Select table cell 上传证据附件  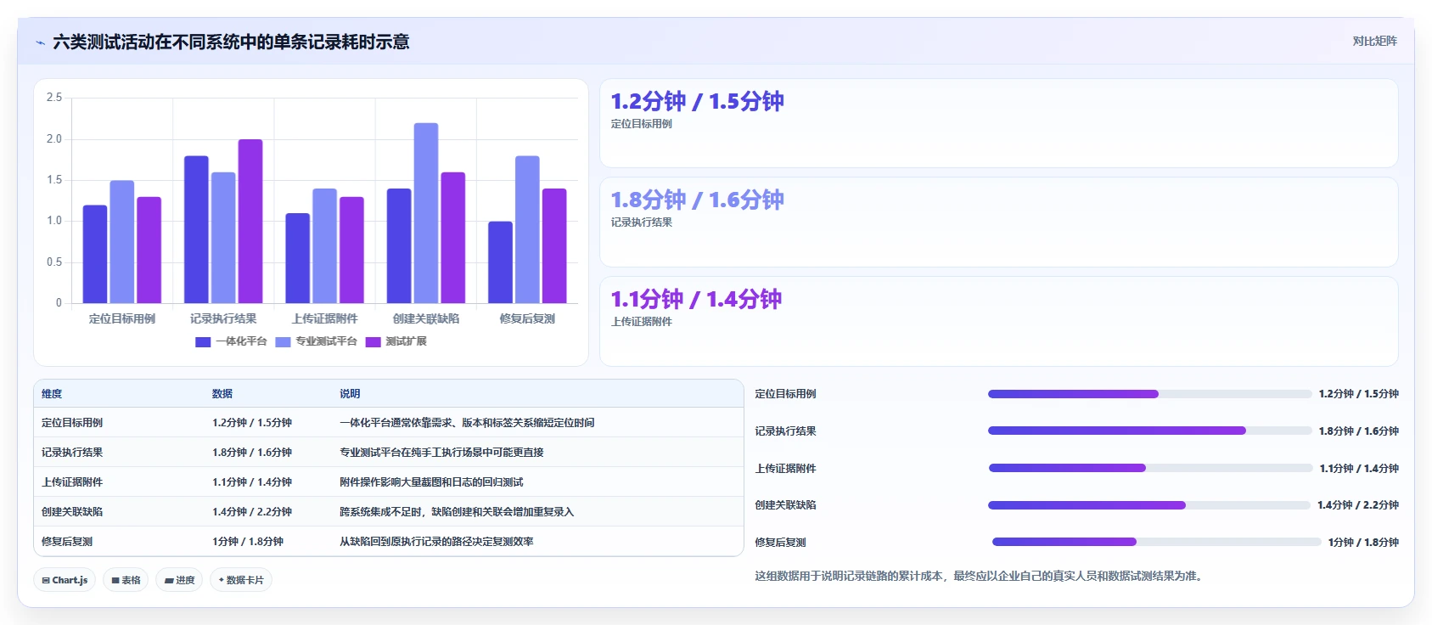point(72,482)
